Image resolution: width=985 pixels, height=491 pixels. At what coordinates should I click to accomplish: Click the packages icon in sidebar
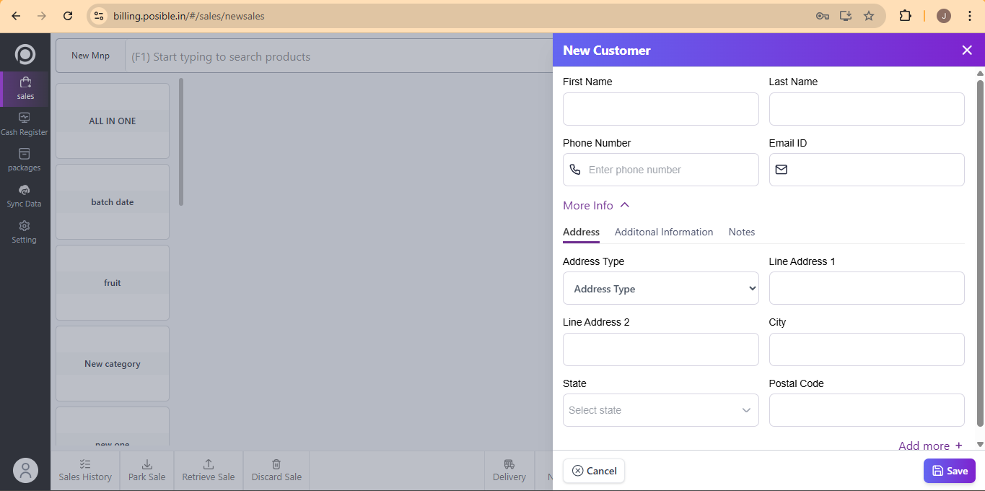point(24,154)
